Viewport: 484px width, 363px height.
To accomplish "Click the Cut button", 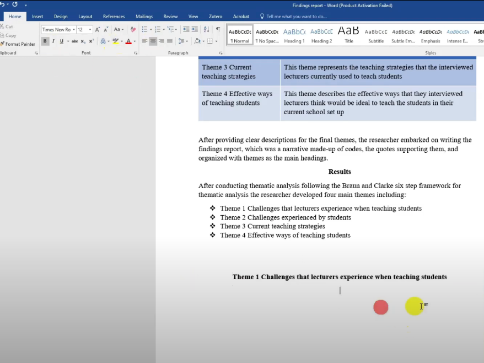I will pyautogui.click(x=7, y=26).
